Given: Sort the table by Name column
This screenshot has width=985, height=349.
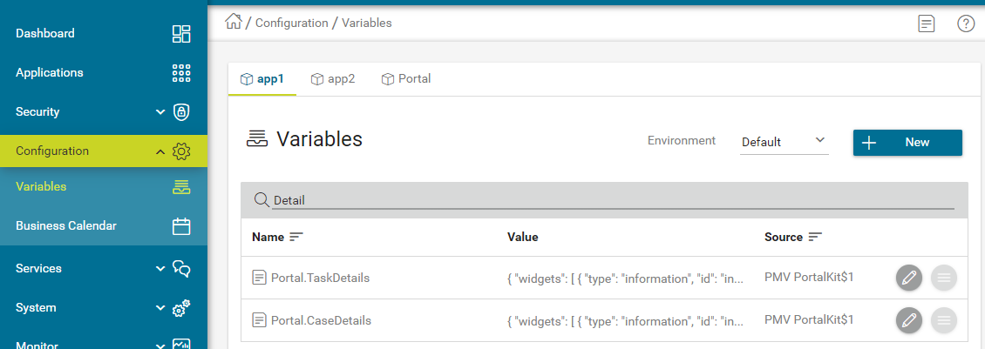Looking at the screenshot, I should click(296, 237).
